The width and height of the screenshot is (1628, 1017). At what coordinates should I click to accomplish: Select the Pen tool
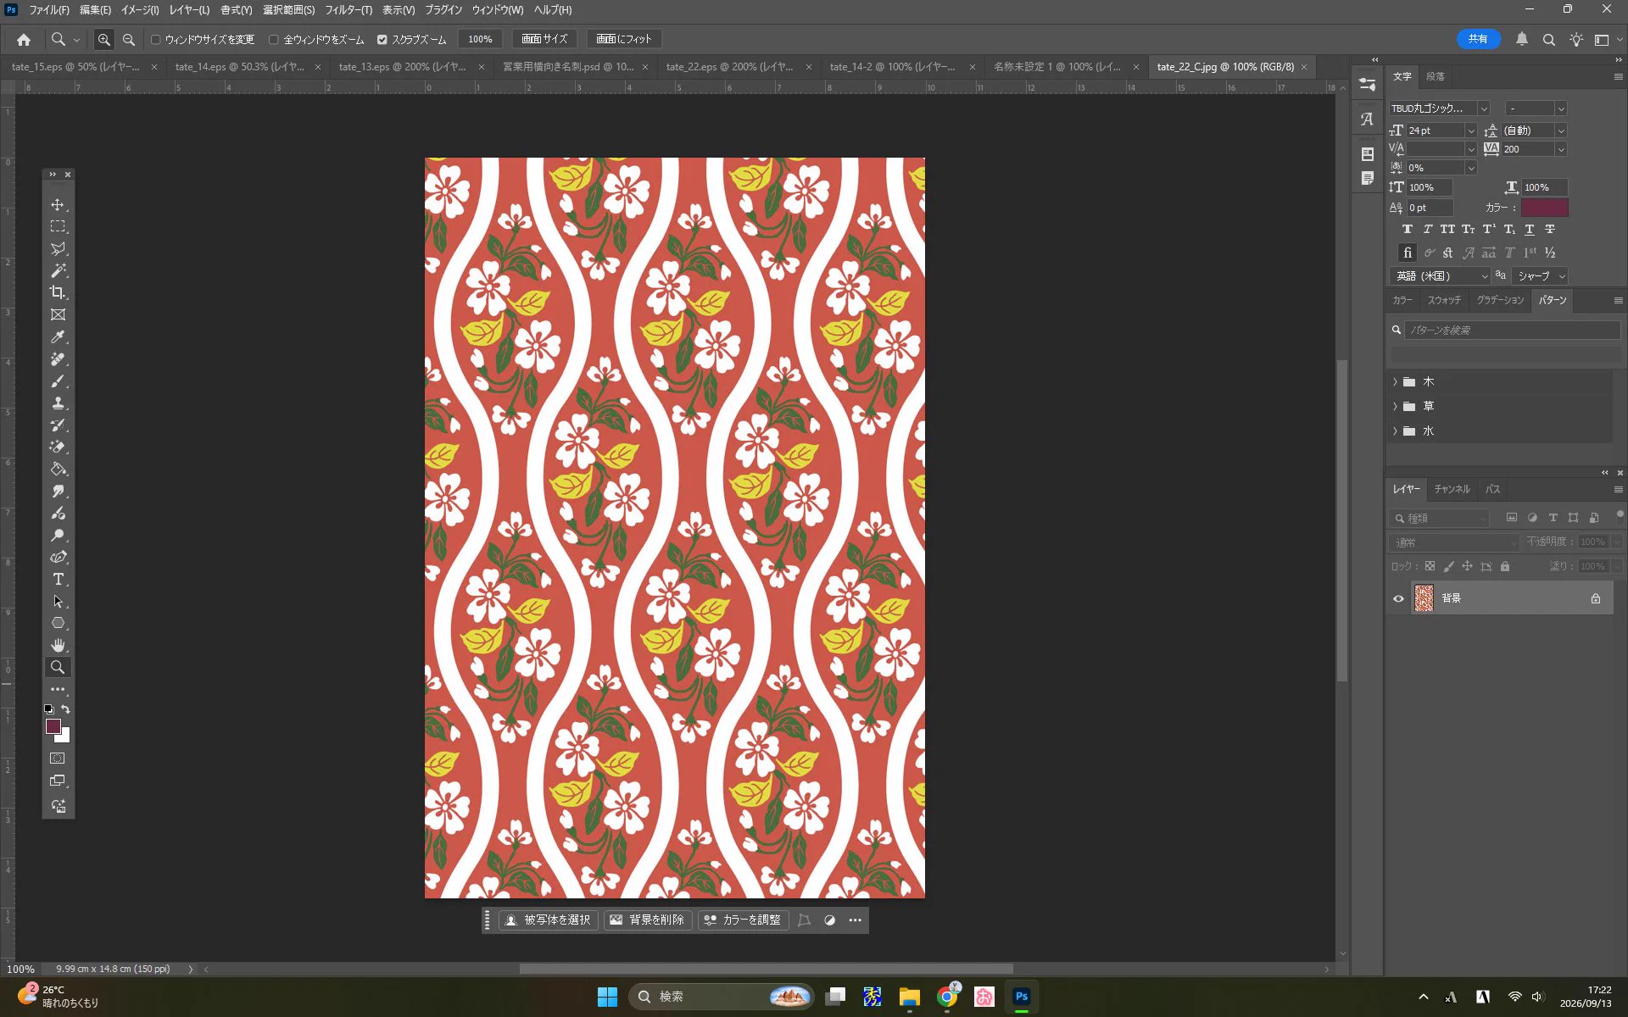pyautogui.click(x=58, y=557)
